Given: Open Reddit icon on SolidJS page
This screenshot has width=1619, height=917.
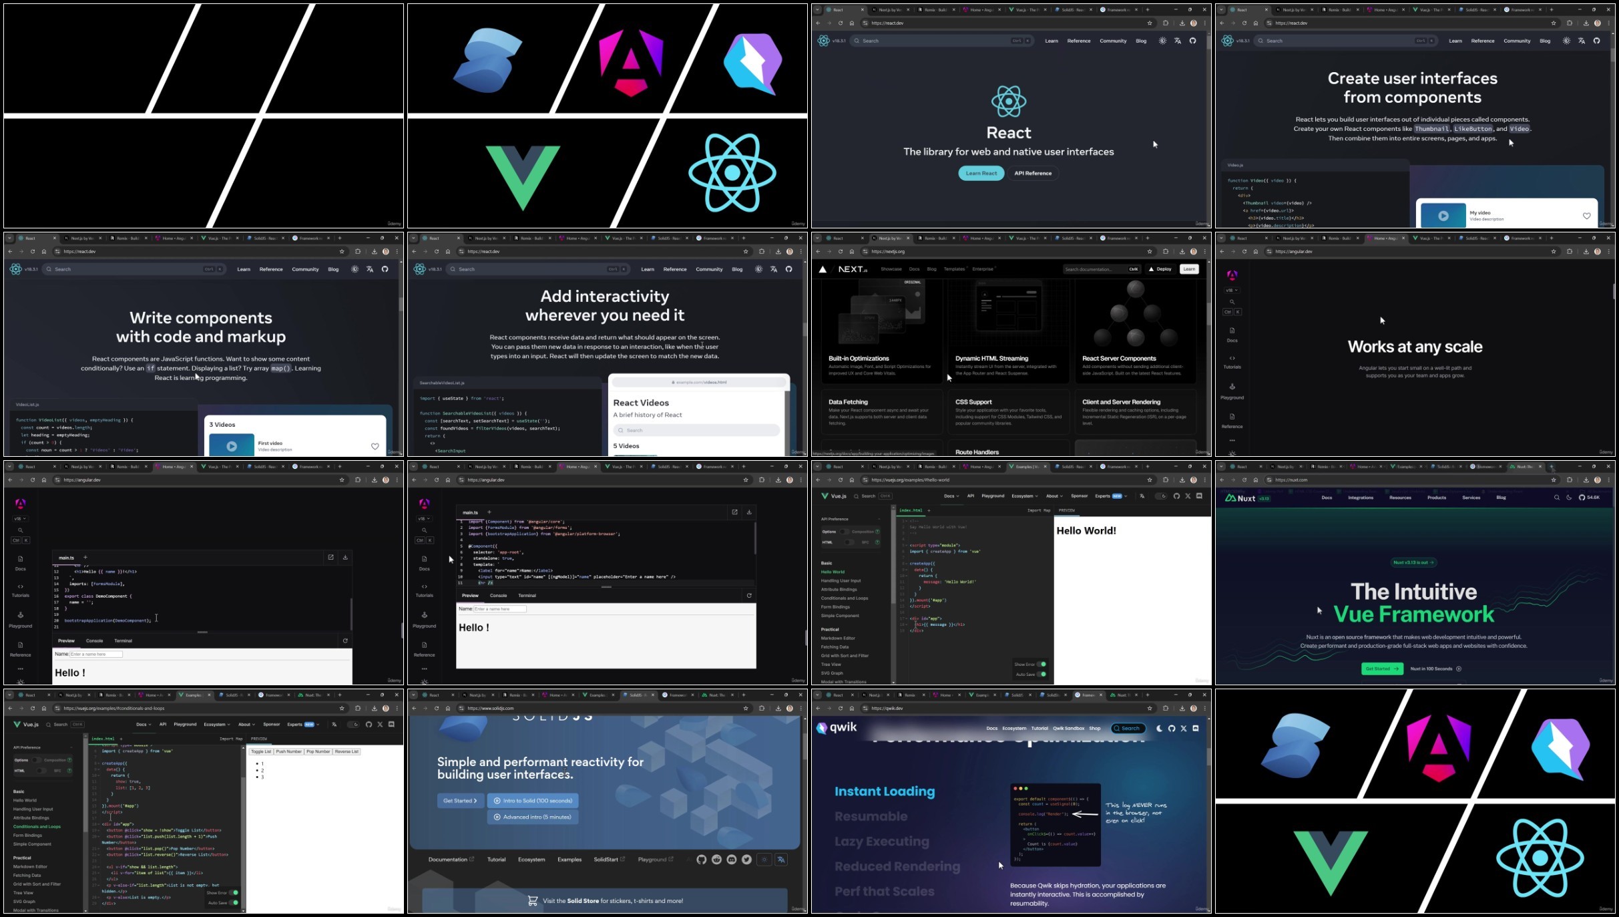Looking at the screenshot, I should coord(716,860).
